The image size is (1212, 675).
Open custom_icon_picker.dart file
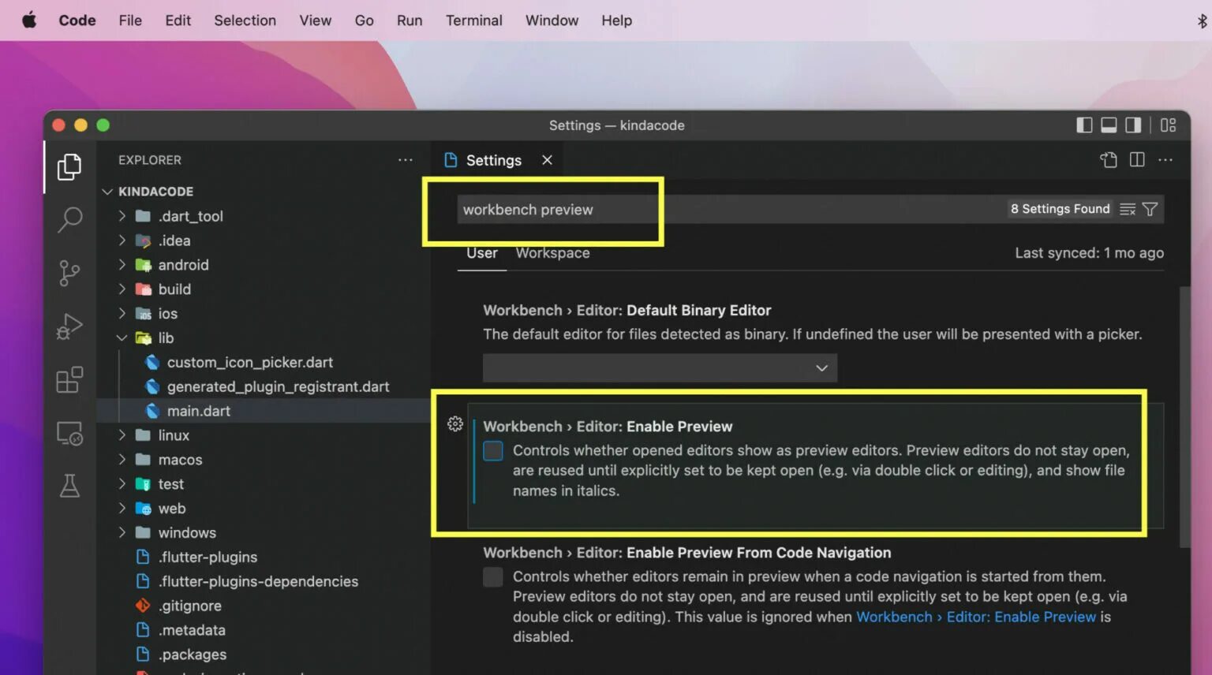click(x=249, y=362)
